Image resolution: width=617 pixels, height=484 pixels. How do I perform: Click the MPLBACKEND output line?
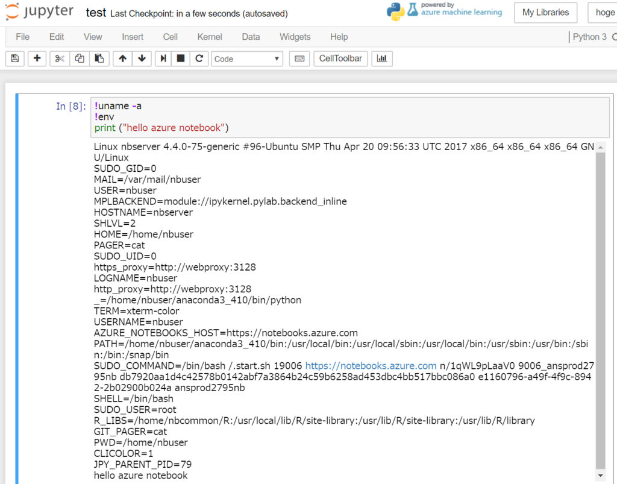221,201
